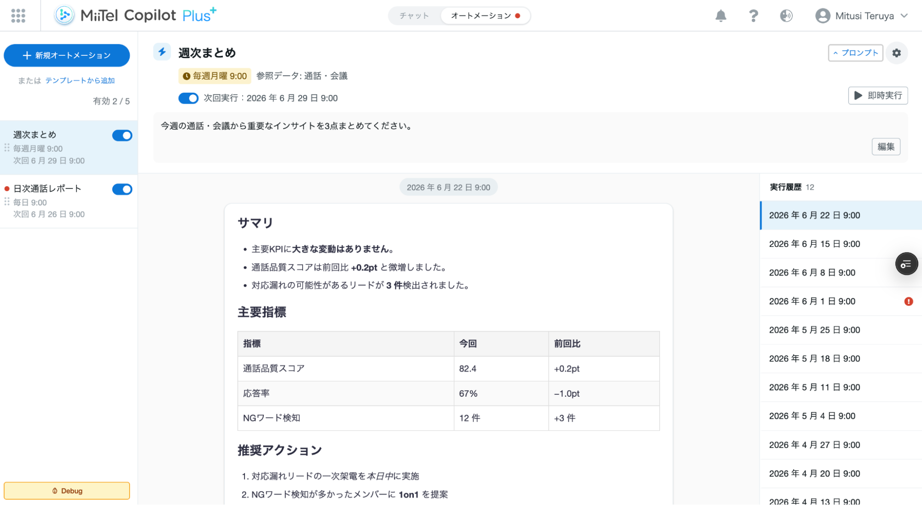Click the floating dark round list button
The width and height of the screenshot is (922, 505).
(x=906, y=264)
